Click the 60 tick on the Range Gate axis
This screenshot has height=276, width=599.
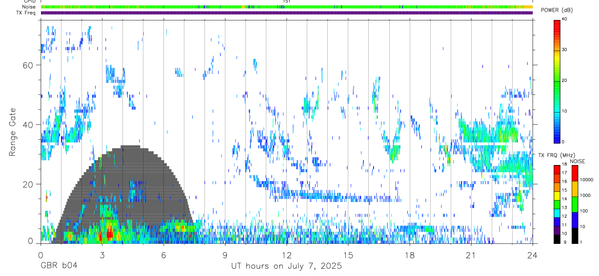(28, 65)
